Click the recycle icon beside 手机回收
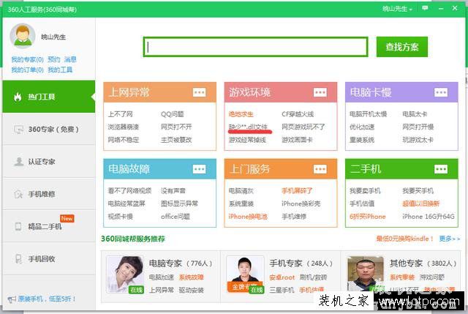The image size is (468, 314). 18,258
